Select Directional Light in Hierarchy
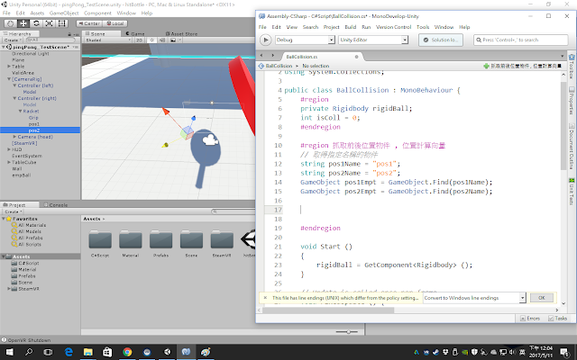This screenshot has width=577, height=360. 31,54
